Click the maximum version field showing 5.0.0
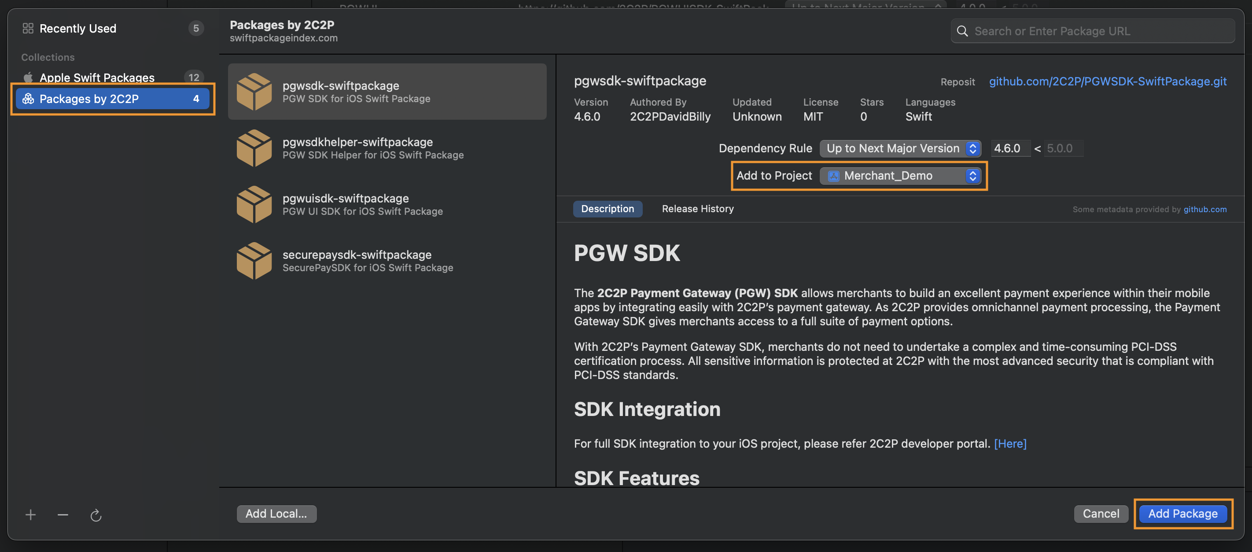The height and width of the screenshot is (552, 1252). click(1063, 148)
